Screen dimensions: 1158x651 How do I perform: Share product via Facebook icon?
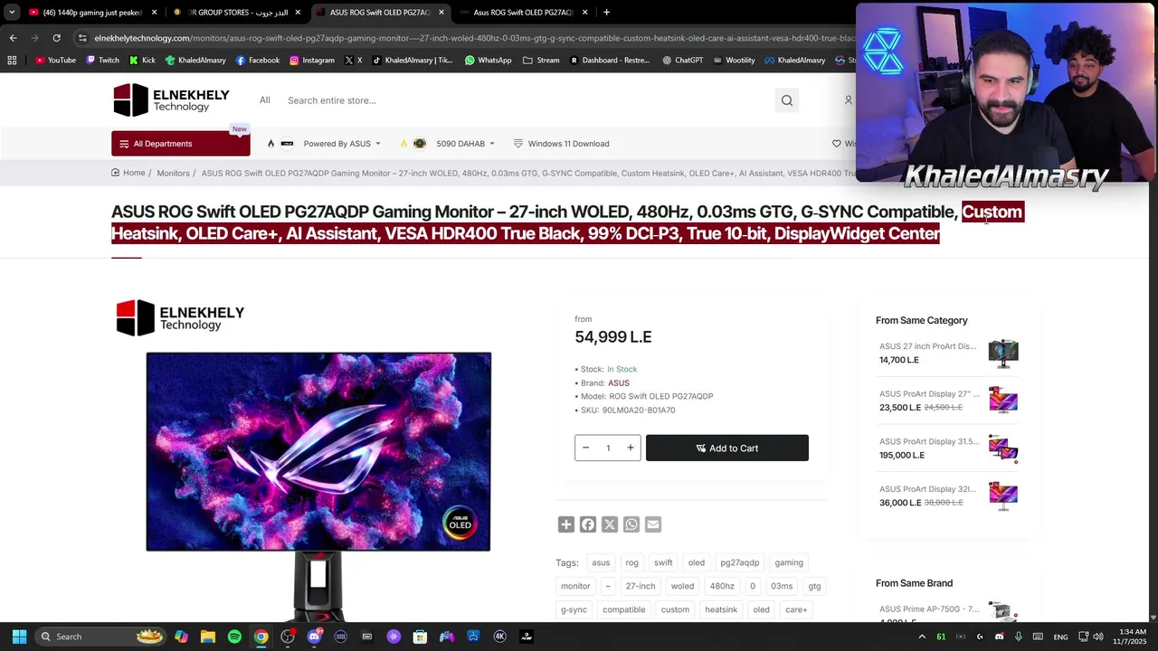point(588,524)
